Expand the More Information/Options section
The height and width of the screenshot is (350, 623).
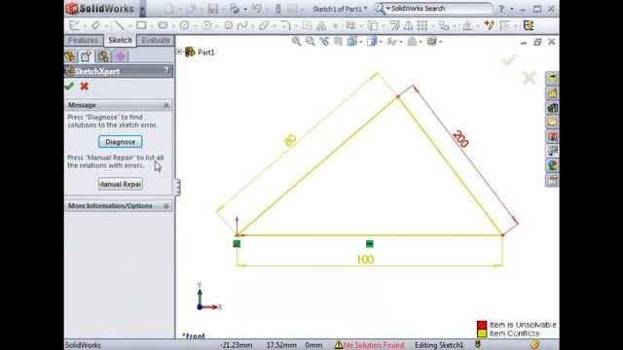[166, 206]
